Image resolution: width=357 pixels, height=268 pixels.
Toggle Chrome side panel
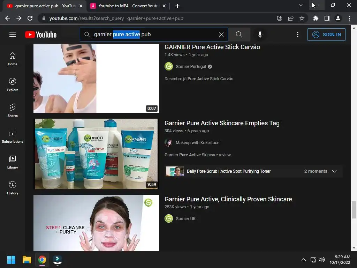[x=327, y=18]
